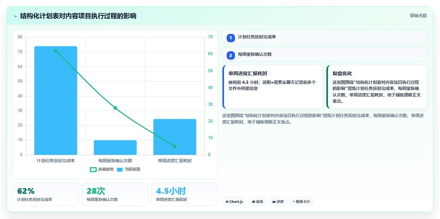Viewport: 440px width, 219px height.
Task: Click the text 使用前 4.5 小时
Action: coord(244,82)
